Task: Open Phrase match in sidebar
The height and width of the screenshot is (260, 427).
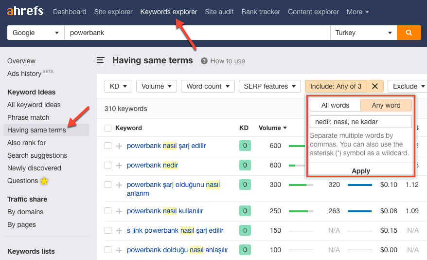Action: pyautogui.click(x=28, y=117)
